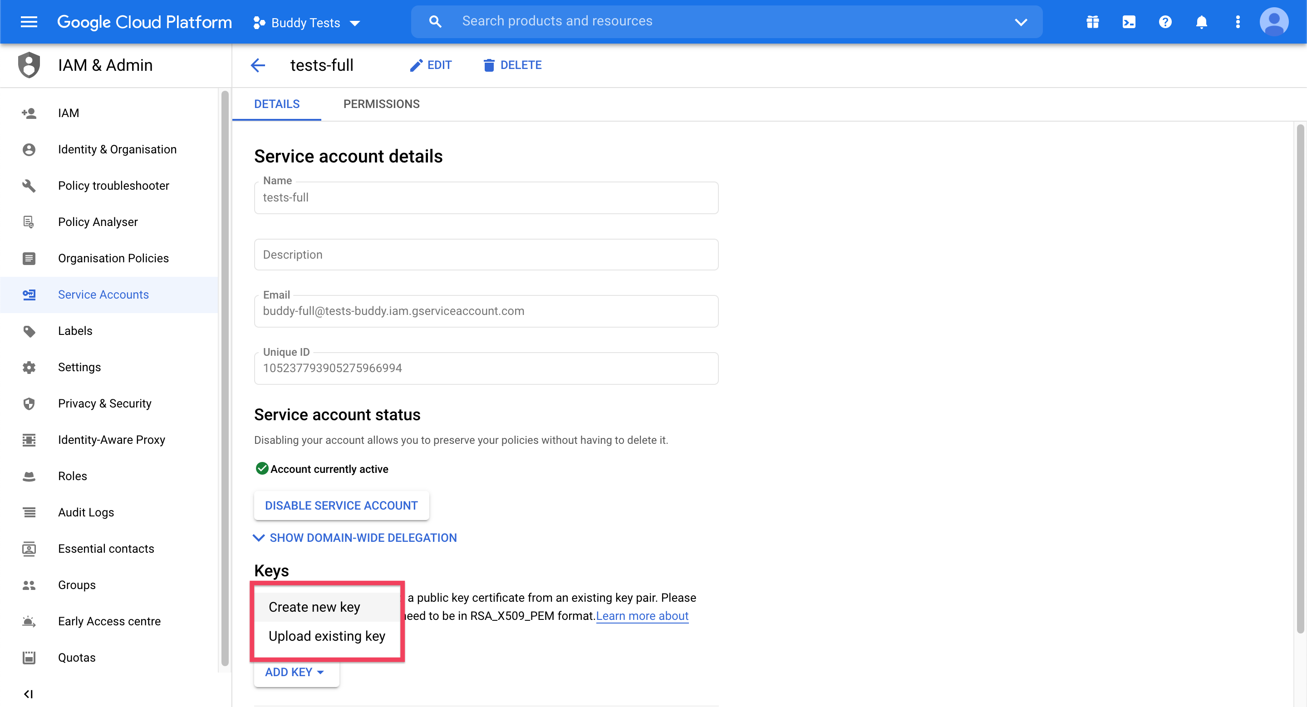Click the Service Accounts icon
The height and width of the screenshot is (707, 1307).
[x=29, y=295]
